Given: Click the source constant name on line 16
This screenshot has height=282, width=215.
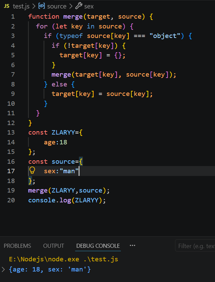Looking at the screenshot, I should click(x=63, y=162).
